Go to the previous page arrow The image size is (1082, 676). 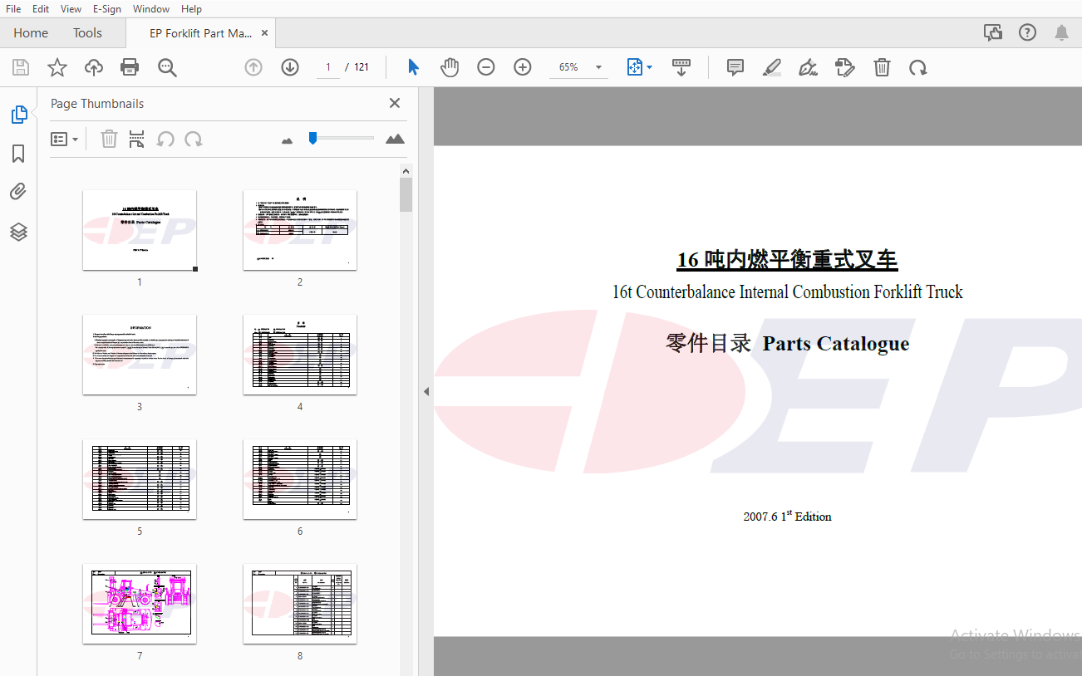(x=253, y=67)
